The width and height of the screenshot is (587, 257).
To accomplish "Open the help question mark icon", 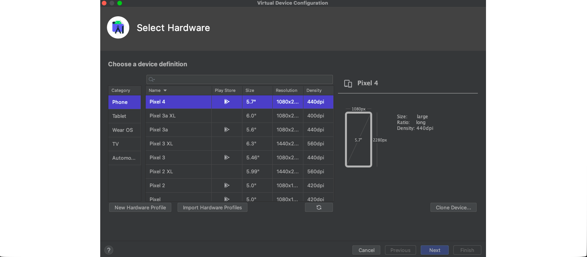I will 109,250.
